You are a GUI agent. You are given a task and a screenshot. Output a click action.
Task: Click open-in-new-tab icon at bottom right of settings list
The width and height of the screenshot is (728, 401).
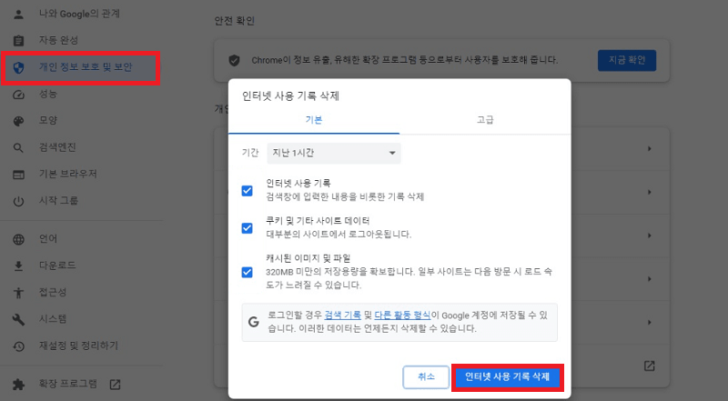pyautogui.click(x=649, y=366)
